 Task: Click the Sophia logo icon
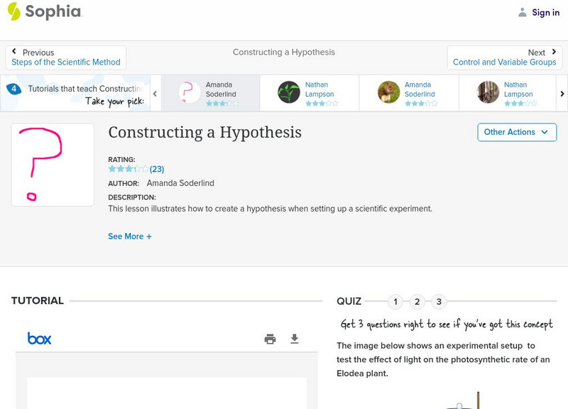(14, 11)
